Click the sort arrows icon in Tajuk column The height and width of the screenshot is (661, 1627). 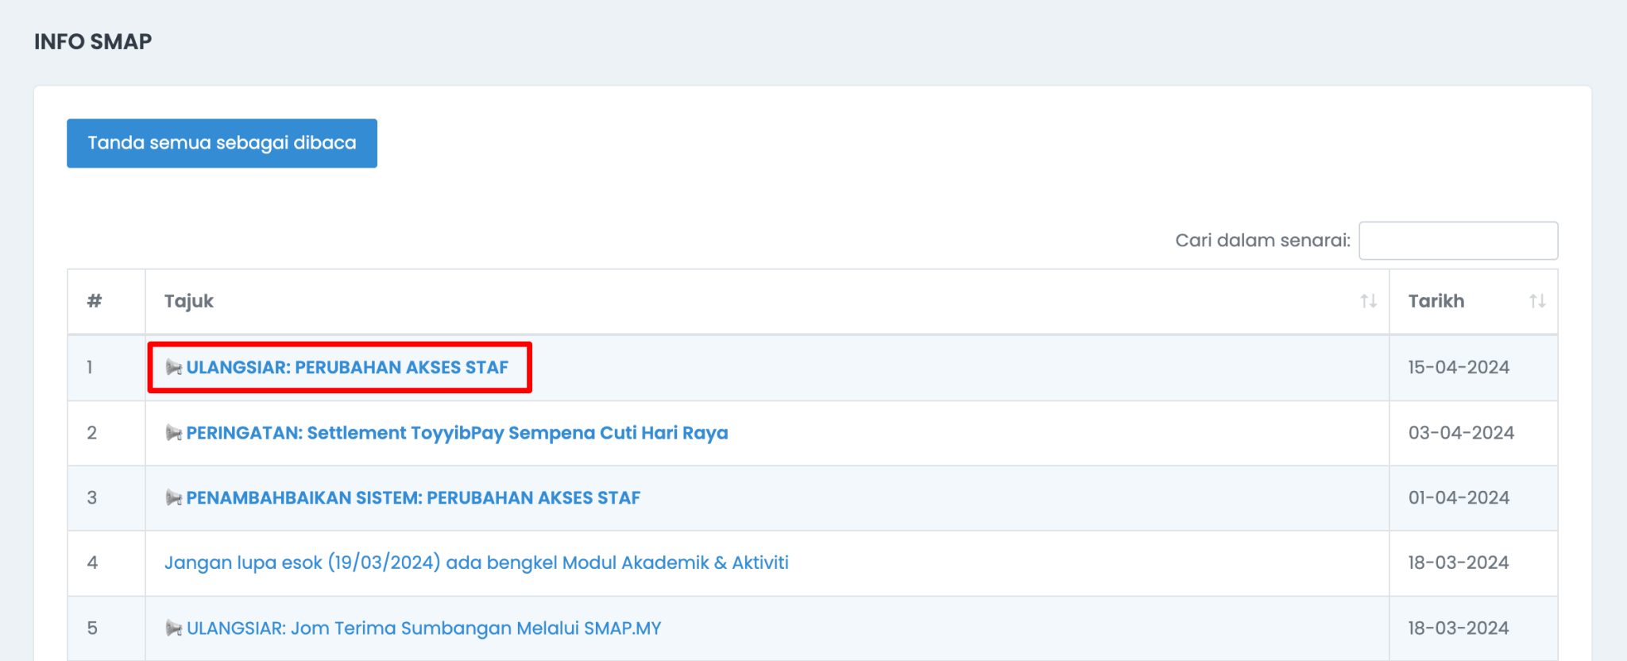[x=1368, y=301]
